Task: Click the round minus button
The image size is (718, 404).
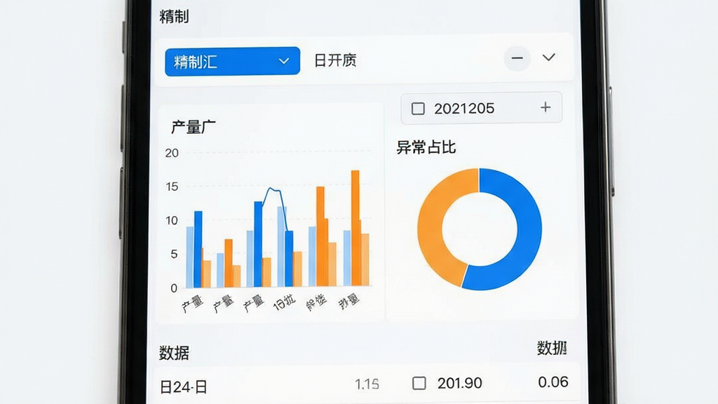Action: click(x=517, y=58)
